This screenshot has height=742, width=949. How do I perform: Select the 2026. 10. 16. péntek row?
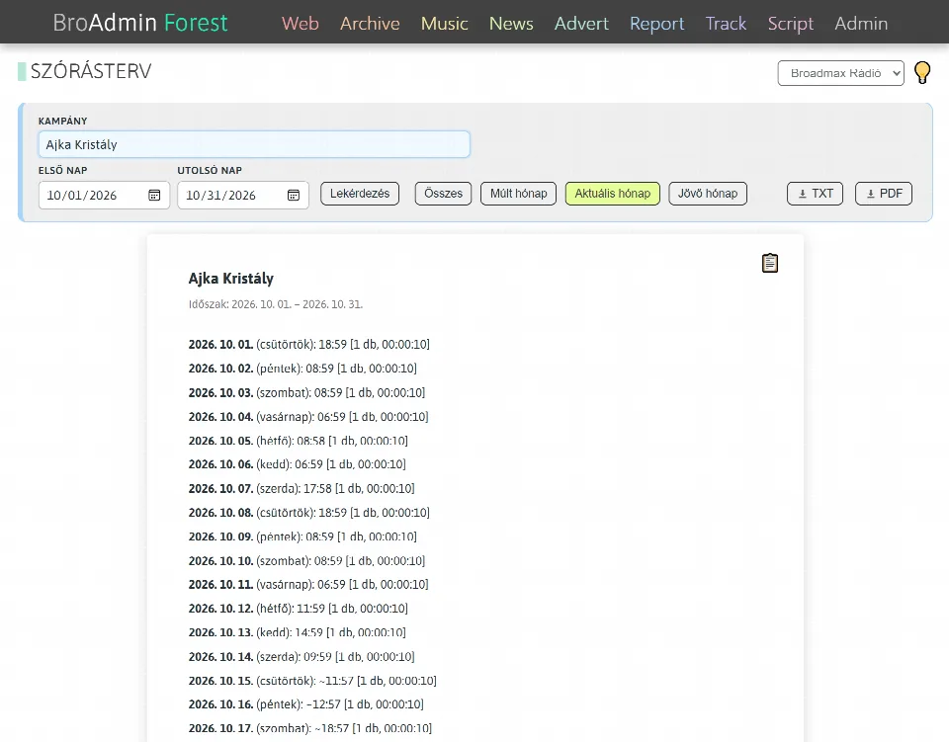pyautogui.click(x=306, y=703)
